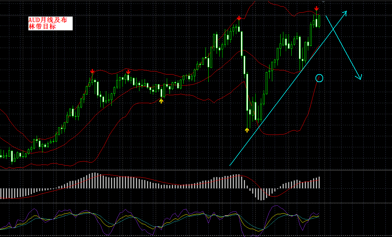392x237 pixels.
Task: Click the intersection of the two cyan lines
Action: (333, 29)
